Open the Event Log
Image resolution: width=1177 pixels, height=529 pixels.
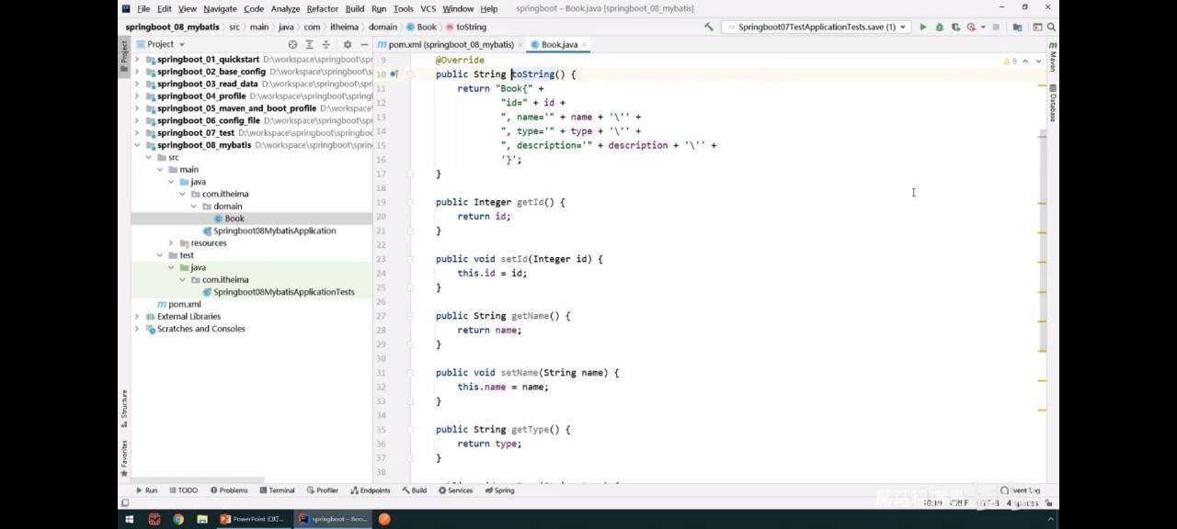(x=1021, y=490)
